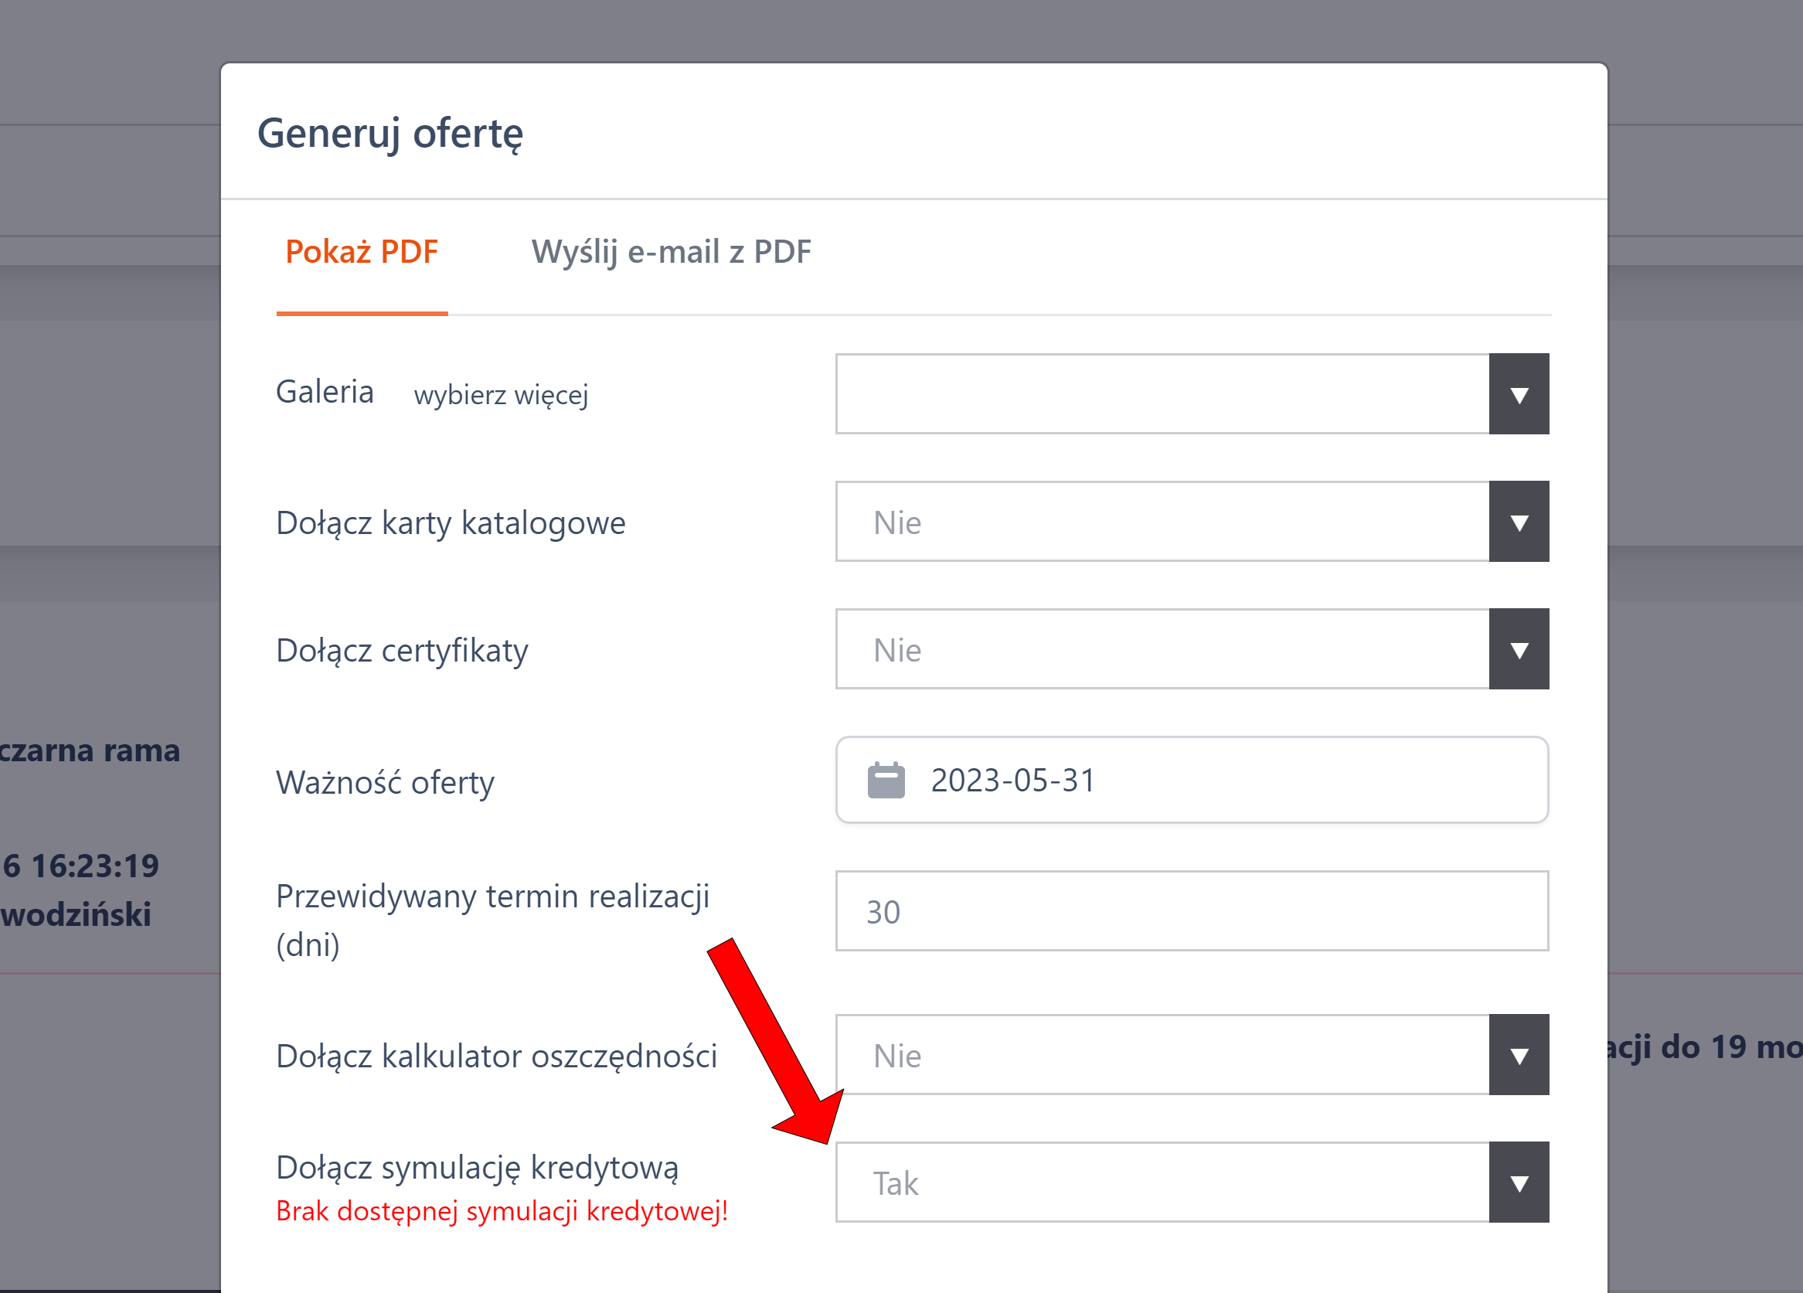Click the "Nie" value for Dołącz certyfikaty

coord(897,650)
